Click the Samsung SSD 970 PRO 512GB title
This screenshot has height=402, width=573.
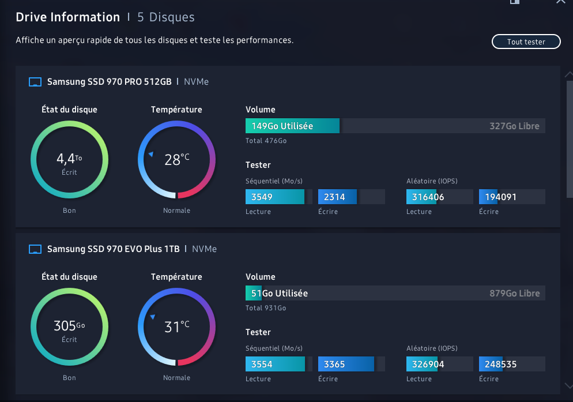[x=110, y=81]
